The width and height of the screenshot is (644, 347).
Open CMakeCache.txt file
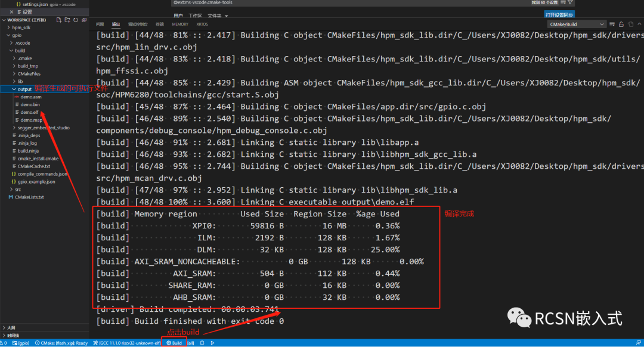(x=33, y=166)
